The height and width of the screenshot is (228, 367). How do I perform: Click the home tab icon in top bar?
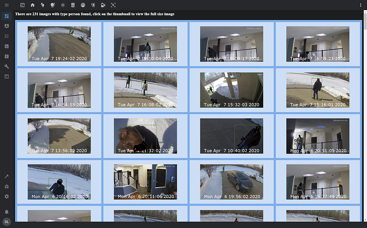(32, 5)
